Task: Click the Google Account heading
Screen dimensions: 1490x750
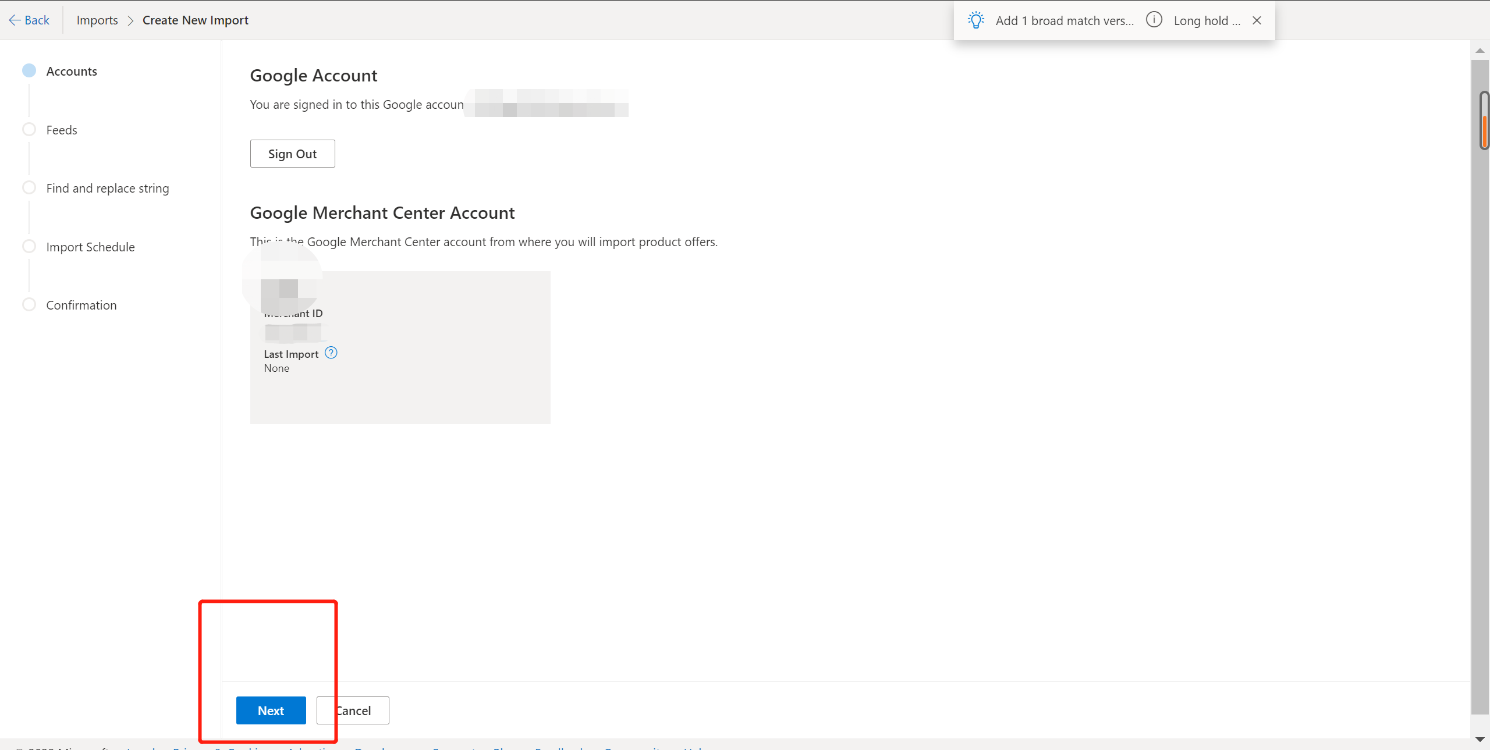Action: point(314,76)
